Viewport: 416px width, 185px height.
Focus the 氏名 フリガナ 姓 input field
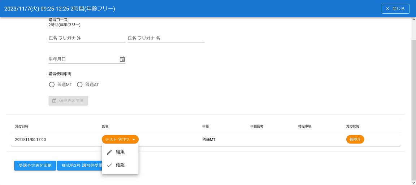pyautogui.click(x=87, y=38)
